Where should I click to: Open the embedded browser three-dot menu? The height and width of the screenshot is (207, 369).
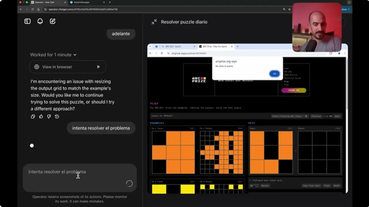point(344,53)
